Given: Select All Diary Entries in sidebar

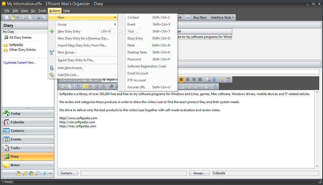Looking at the screenshot, I should (x=20, y=38).
